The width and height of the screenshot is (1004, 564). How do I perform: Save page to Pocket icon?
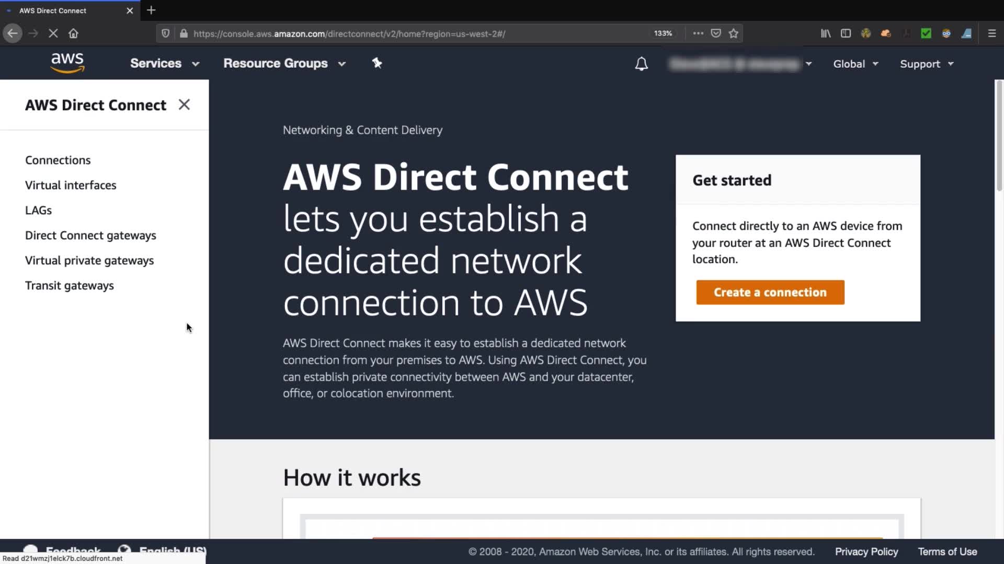click(x=716, y=33)
